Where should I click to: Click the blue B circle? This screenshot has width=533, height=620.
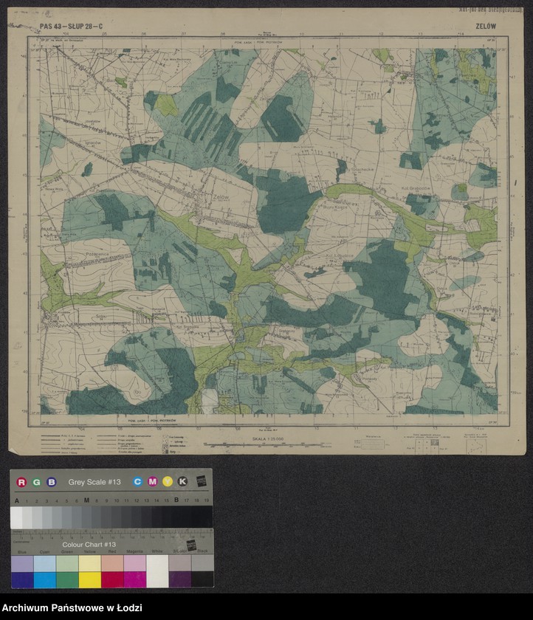click(x=51, y=482)
